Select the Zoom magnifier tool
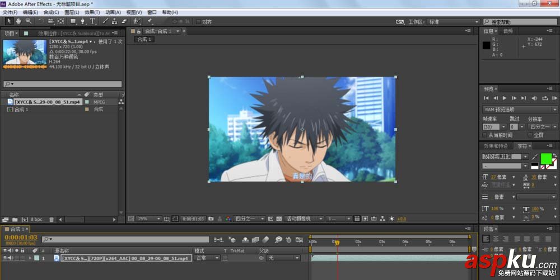The height and width of the screenshot is (280, 560). point(28,21)
